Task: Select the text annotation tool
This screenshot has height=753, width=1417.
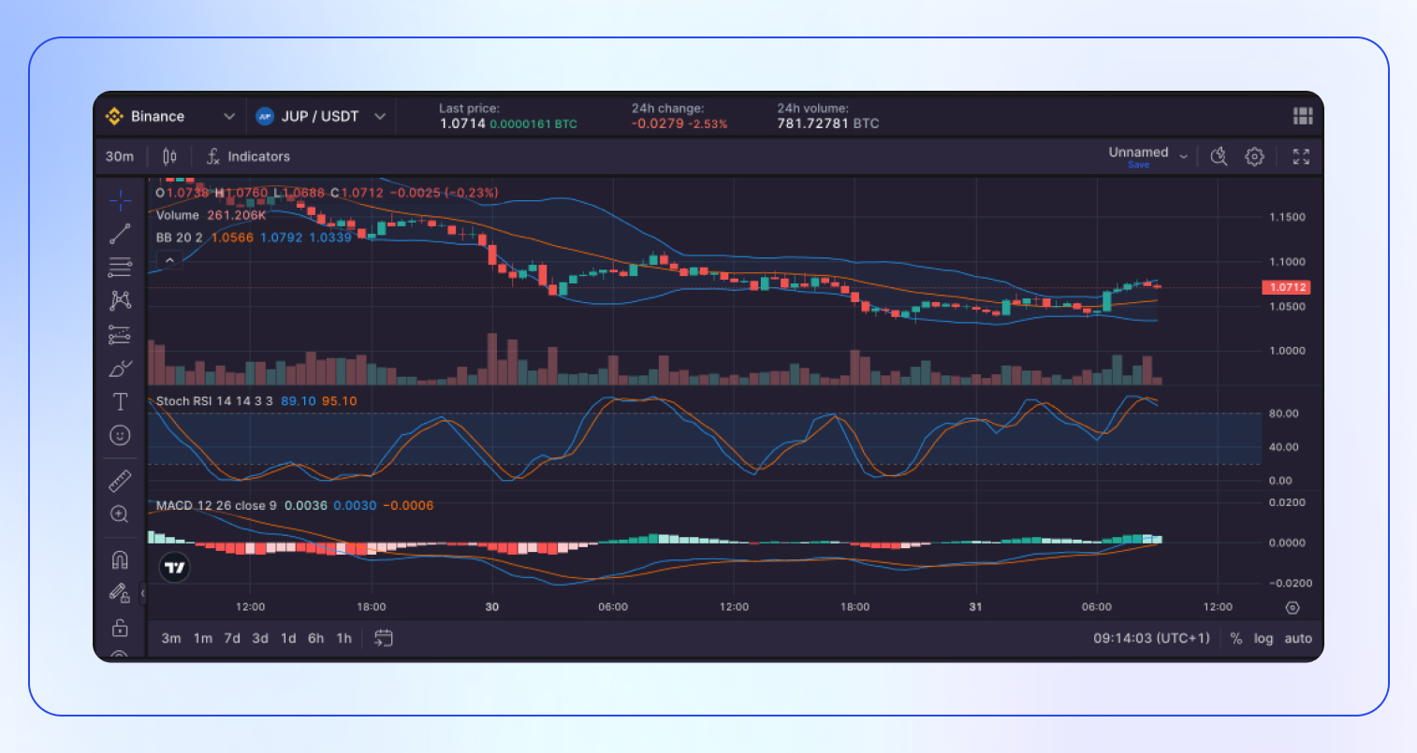Action: coord(120,402)
